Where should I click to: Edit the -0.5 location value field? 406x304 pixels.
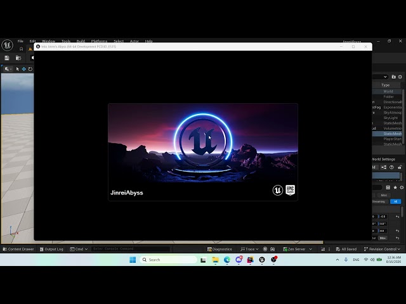[383, 217]
